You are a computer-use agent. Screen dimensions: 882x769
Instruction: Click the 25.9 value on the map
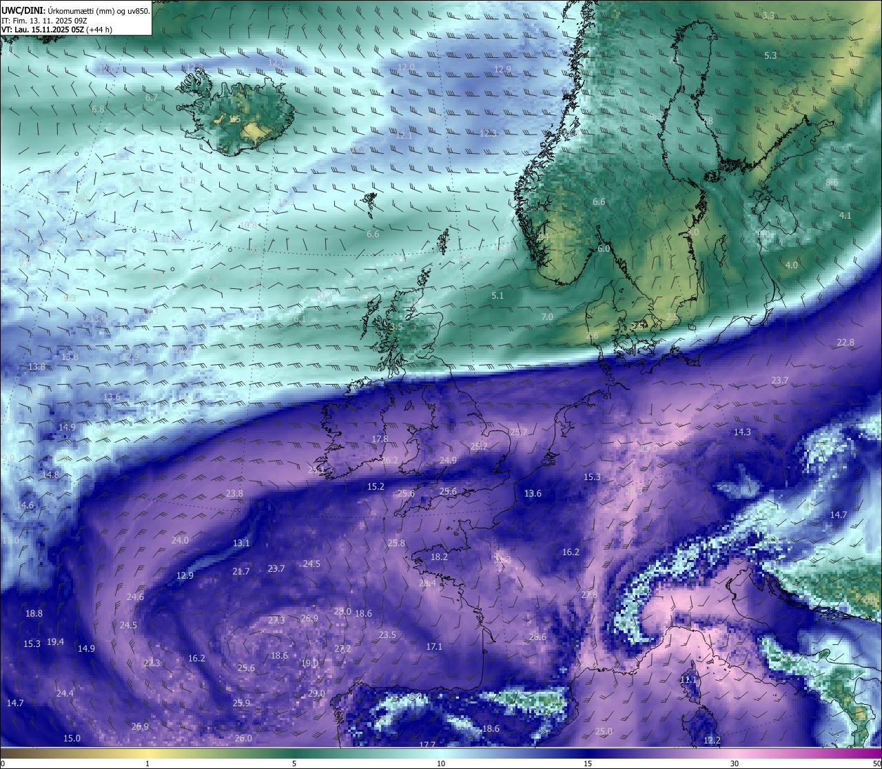point(241,703)
